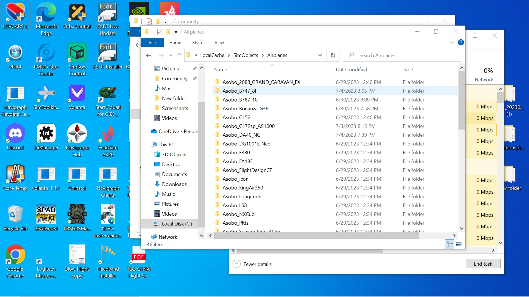529x297 pixels.
Task: Click Properties checkmark in quick access toolbar
Action: point(160,32)
